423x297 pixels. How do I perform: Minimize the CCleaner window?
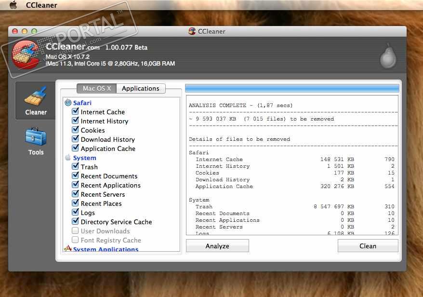(25, 31)
